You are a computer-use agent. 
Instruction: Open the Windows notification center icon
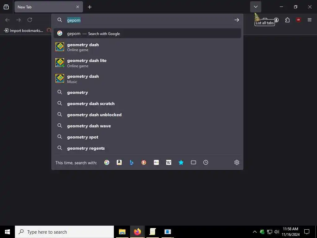click(x=307, y=232)
